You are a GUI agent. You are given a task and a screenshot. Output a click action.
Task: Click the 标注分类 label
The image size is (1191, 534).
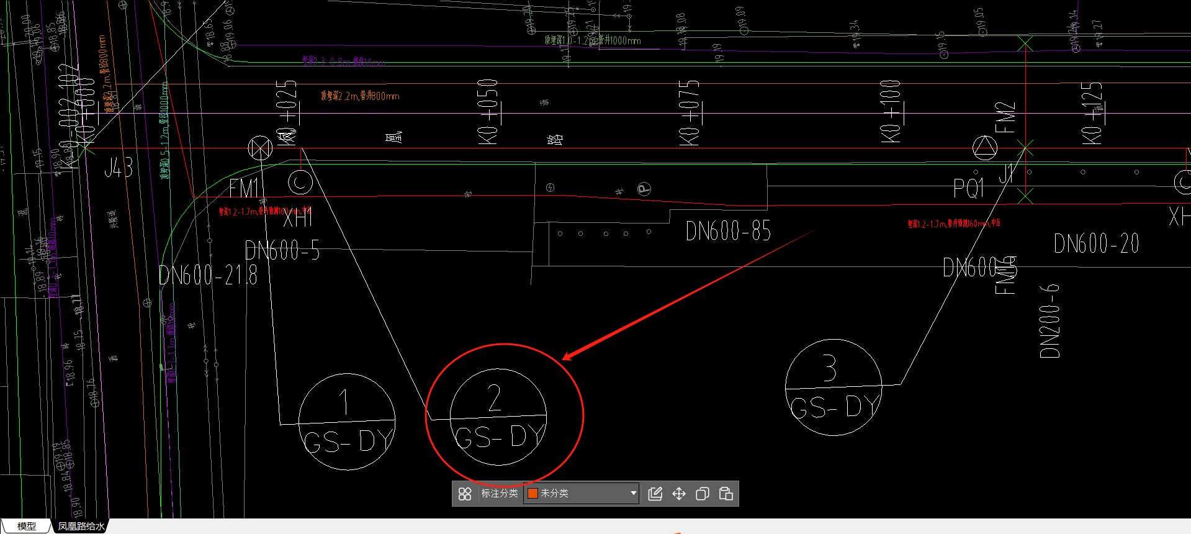click(x=500, y=494)
